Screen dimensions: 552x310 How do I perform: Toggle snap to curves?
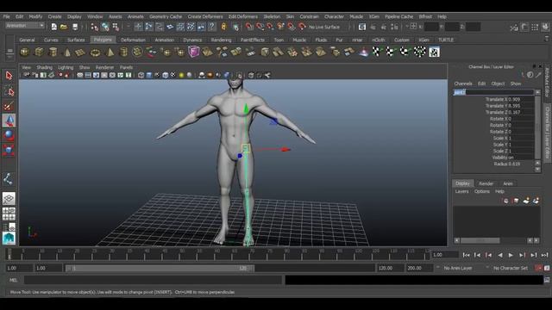point(260,27)
